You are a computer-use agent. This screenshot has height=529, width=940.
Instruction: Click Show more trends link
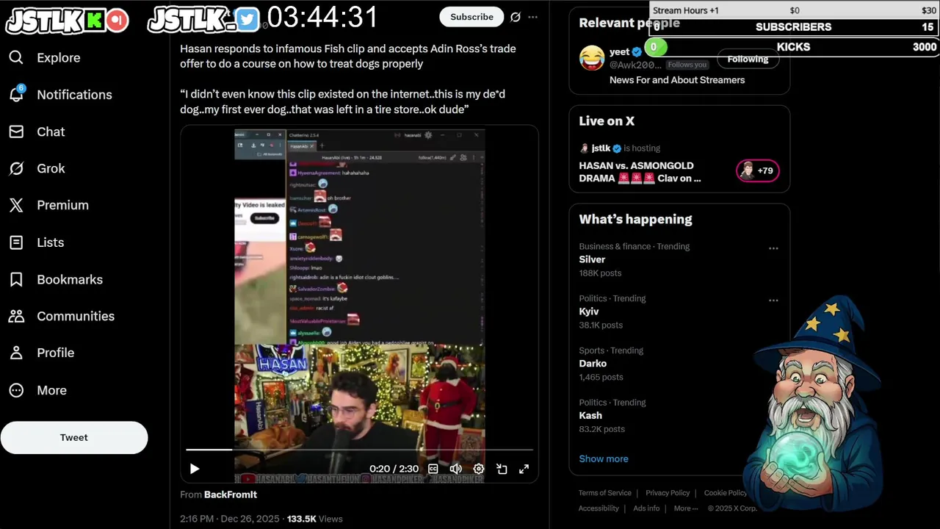click(x=604, y=458)
